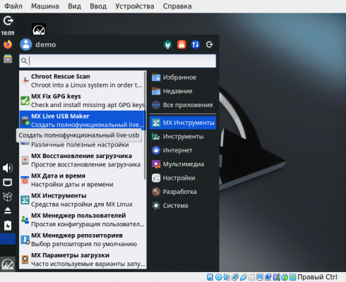Select the Система category
Image resolution: width=346 pixels, height=282 pixels.
pos(183,206)
